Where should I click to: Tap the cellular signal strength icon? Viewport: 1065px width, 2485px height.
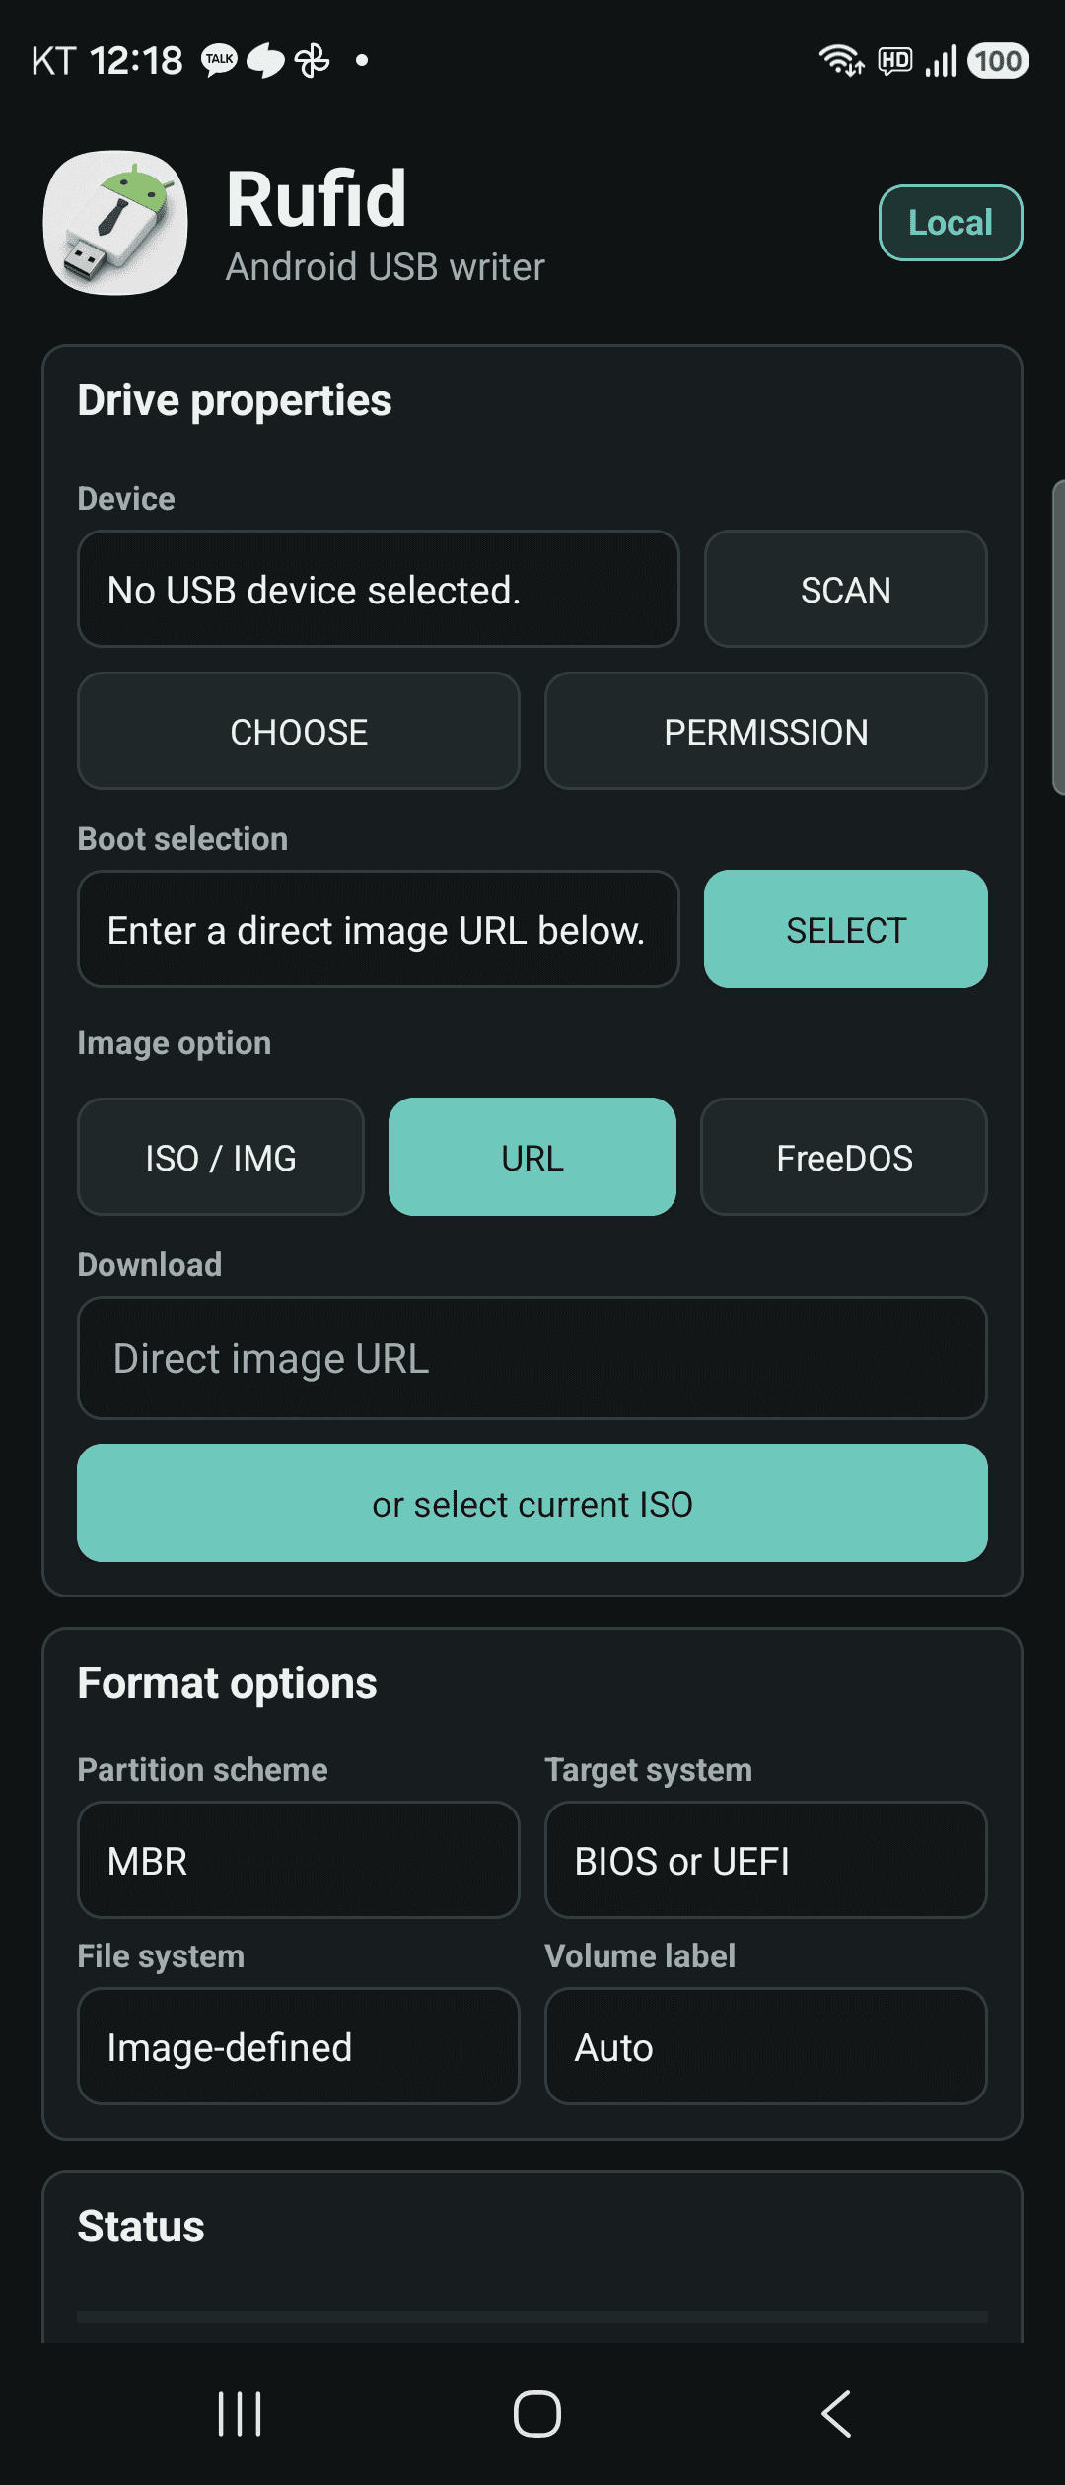(941, 61)
